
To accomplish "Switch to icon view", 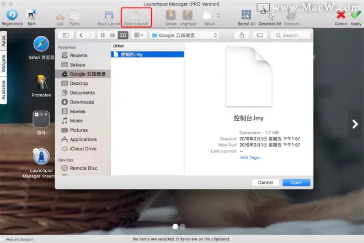I will [x=103, y=35].
